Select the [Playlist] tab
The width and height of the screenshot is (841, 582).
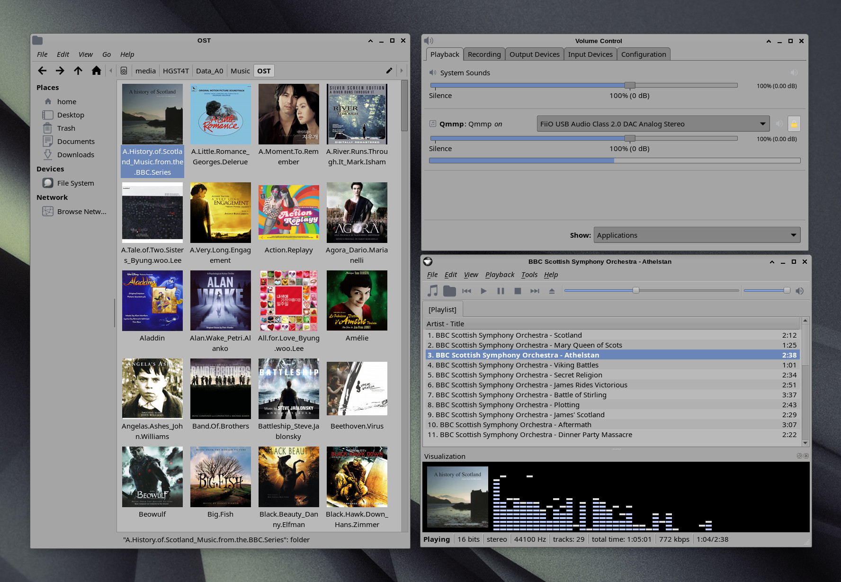[442, 310]
